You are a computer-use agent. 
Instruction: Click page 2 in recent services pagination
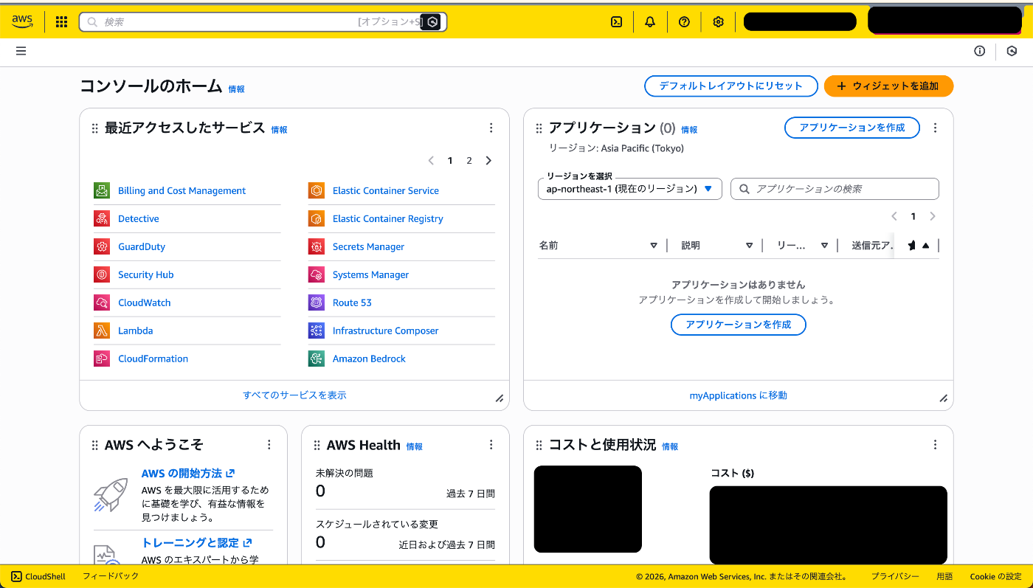[x=469, y=160]
